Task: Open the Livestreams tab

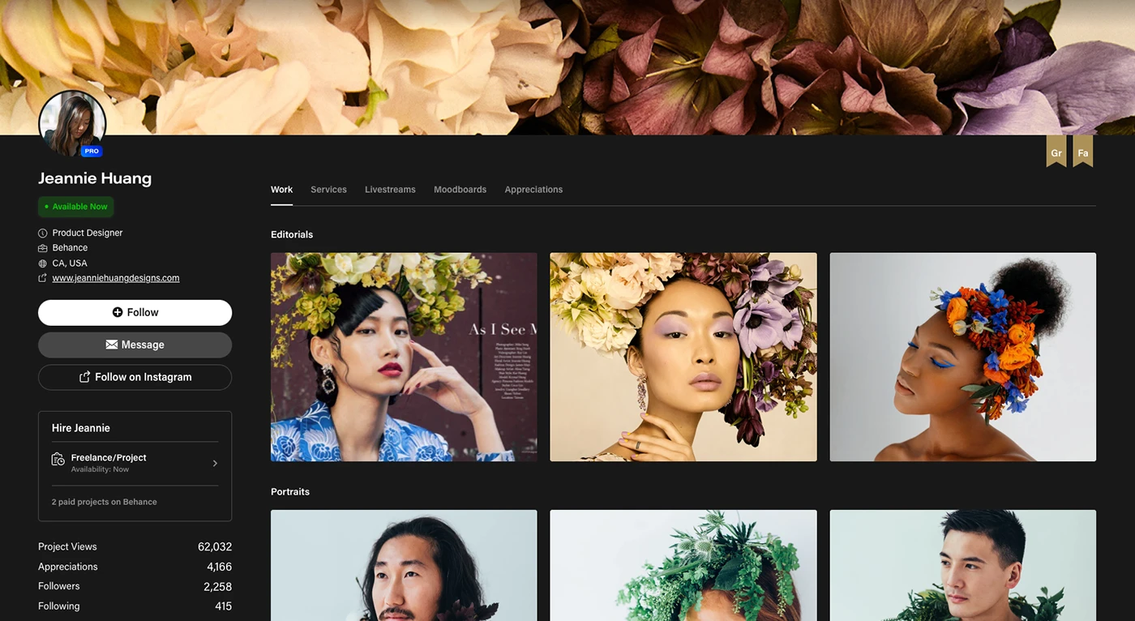Action: [390, 190]
